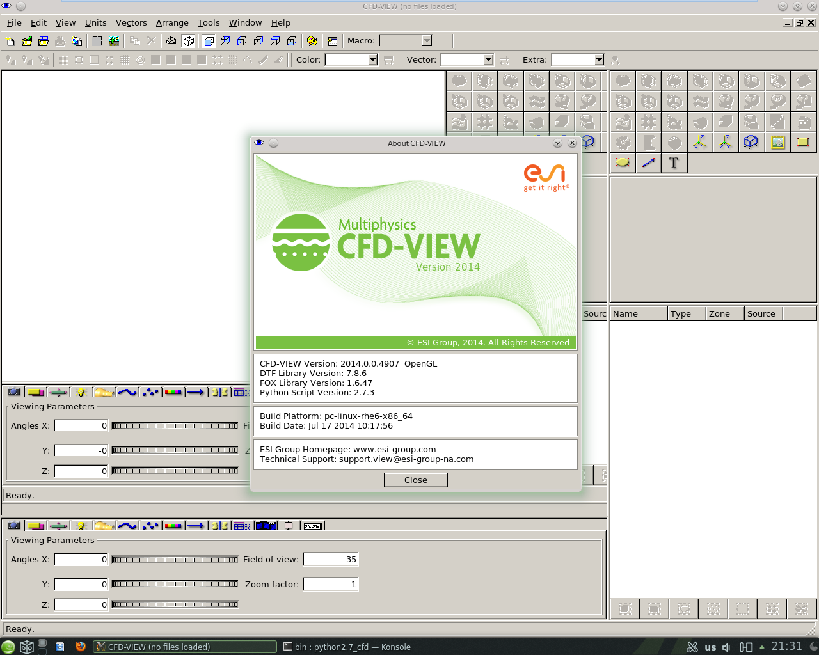The image size is (819, 655).
Task: Select the yellow ellipse annotation tool
Action: point(623,162)
